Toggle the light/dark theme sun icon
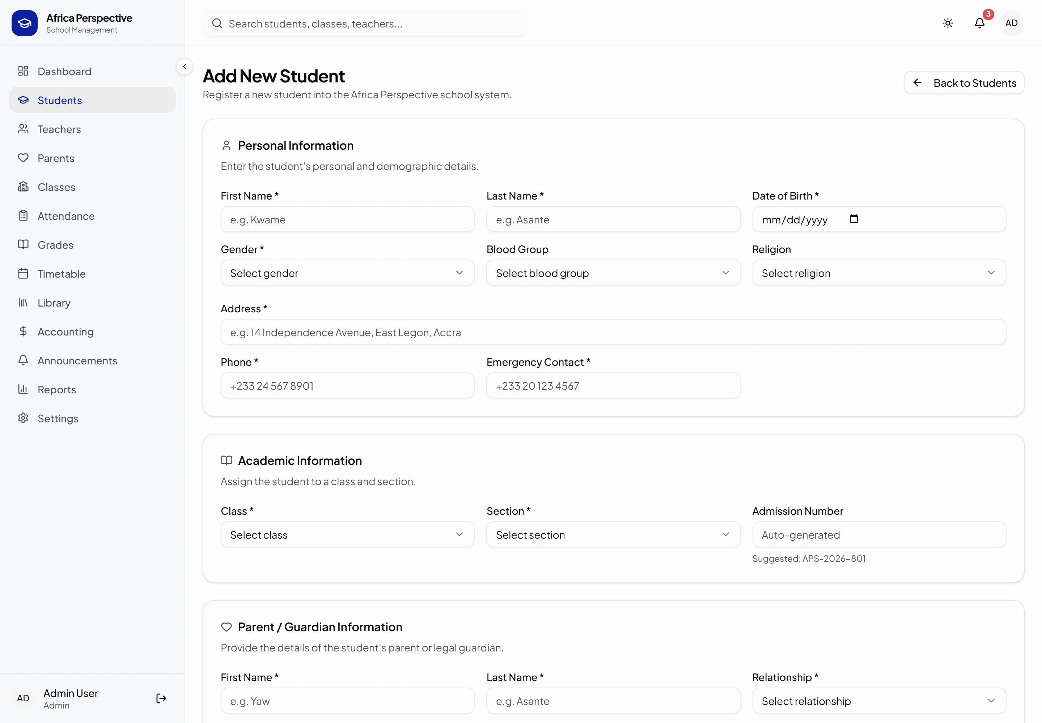This screenshot has width=1042, height=723. tap(948, 23)
